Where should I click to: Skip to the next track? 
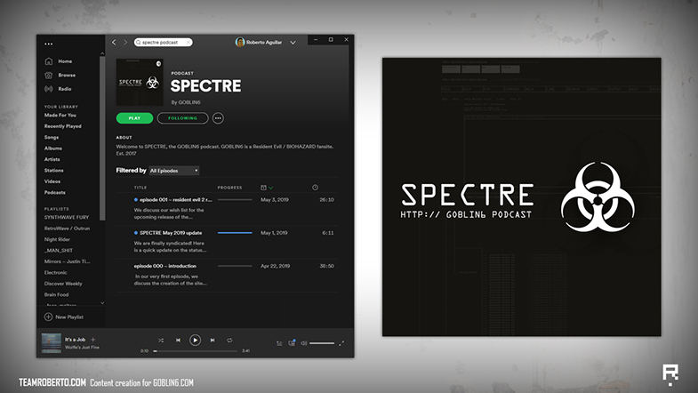pyautogui.click(x=213, y=340)
